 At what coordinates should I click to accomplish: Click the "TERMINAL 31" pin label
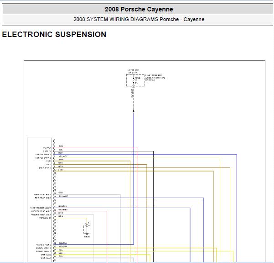click(x=45, y=218)
